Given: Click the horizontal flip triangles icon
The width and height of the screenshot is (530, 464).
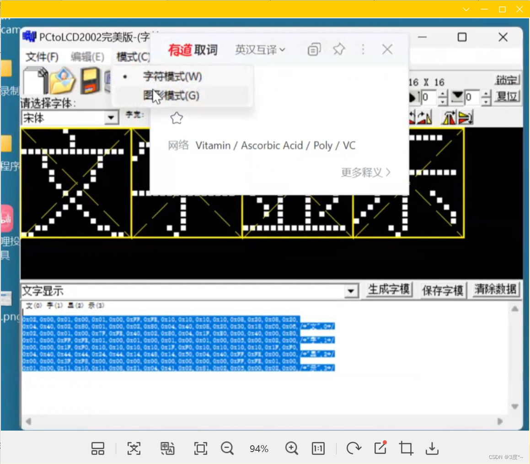Looking at the screenshot, I should click(x=449, y=118).
